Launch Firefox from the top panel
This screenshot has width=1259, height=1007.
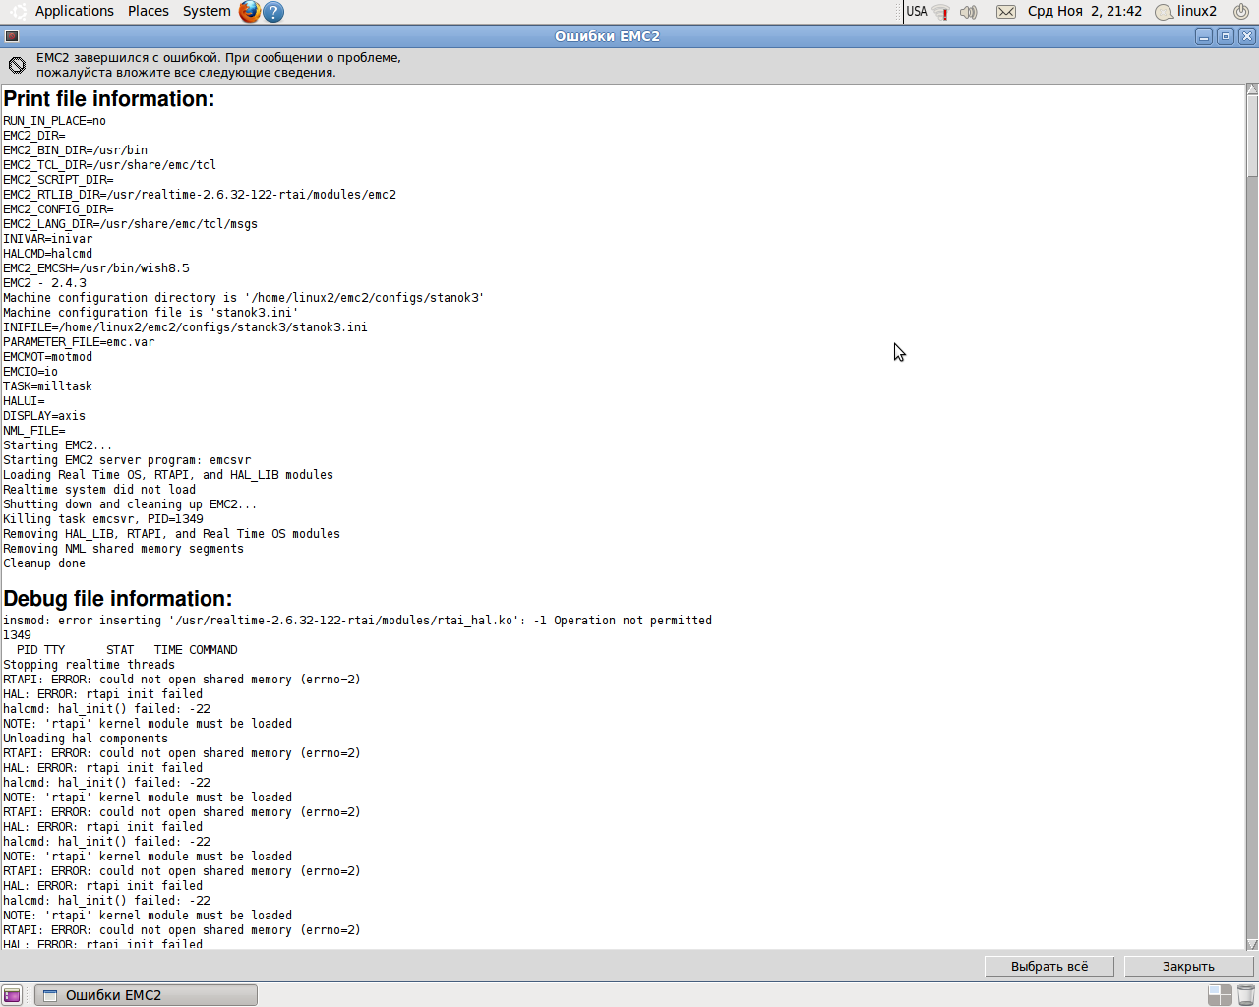point(250,12)
